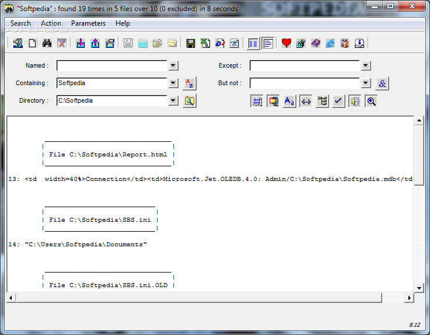The height and width of the screenshot is (335, 430).
Task: Click the application icon in title bar
Action: pos(9,9)
